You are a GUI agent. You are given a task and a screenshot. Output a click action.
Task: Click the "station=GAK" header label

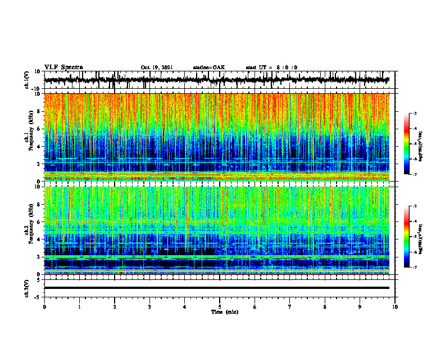tap(209, 67)
